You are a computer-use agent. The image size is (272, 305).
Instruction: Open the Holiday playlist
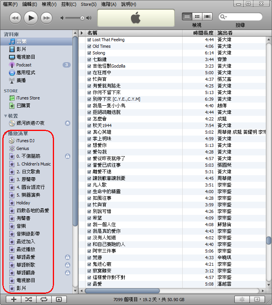(36, 203)
